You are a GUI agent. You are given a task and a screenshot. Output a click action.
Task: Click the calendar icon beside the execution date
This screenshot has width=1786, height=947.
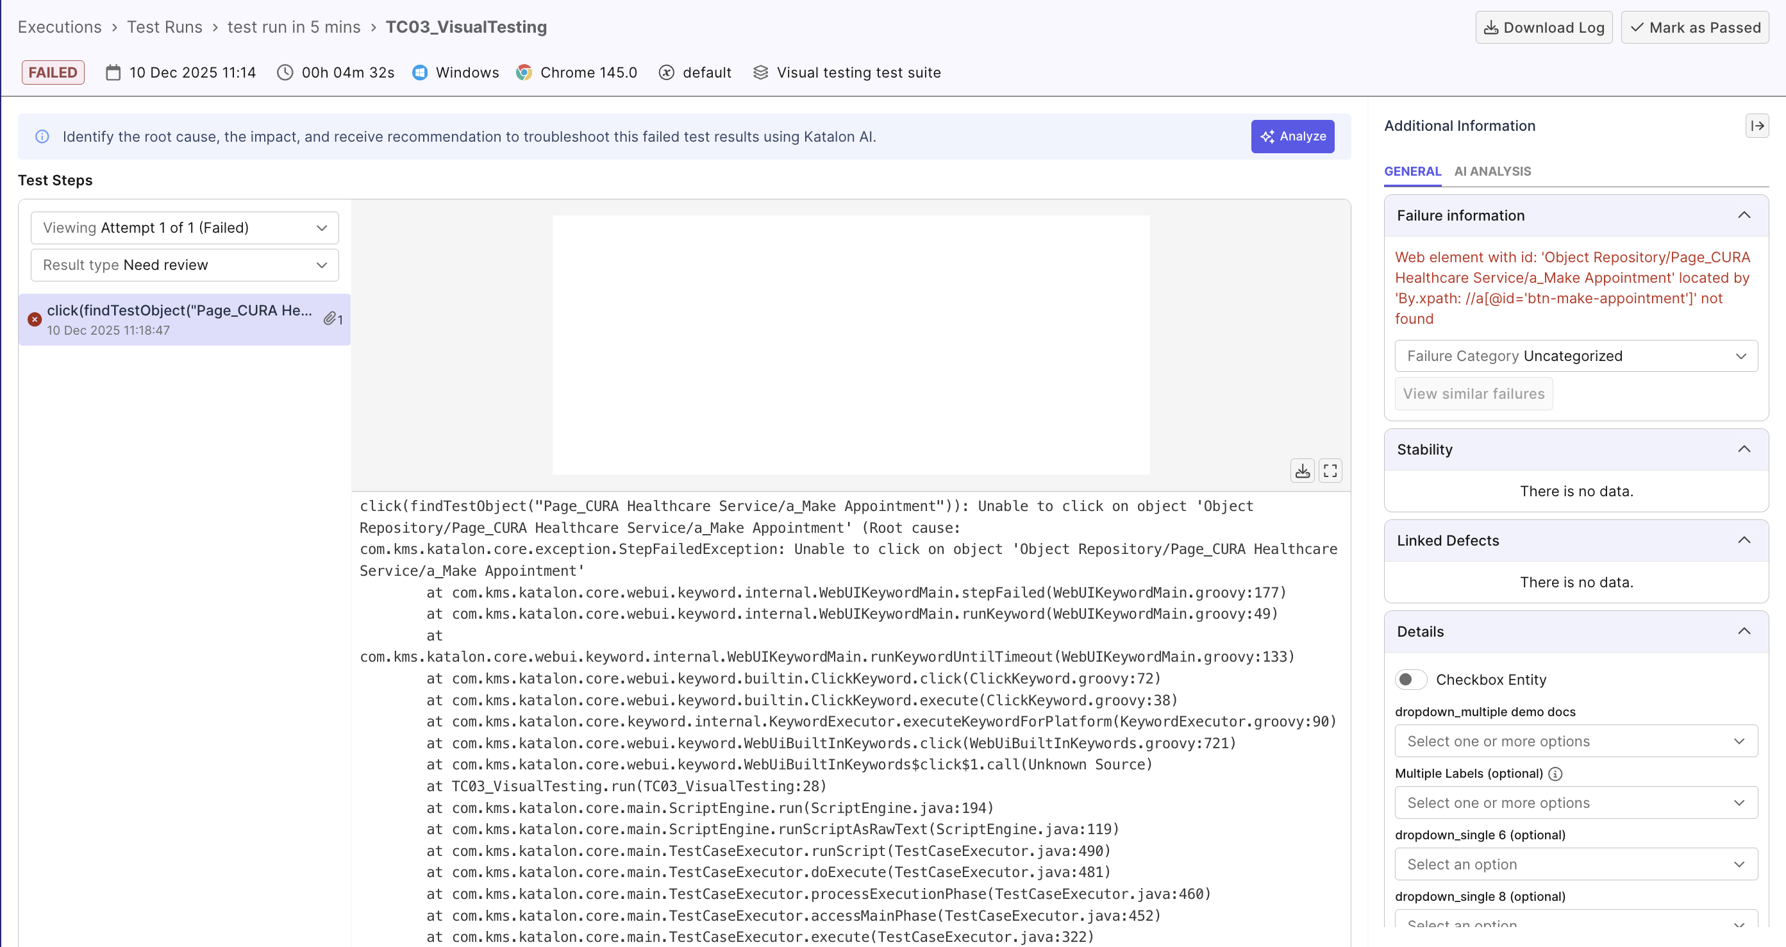tap(113, 72)
